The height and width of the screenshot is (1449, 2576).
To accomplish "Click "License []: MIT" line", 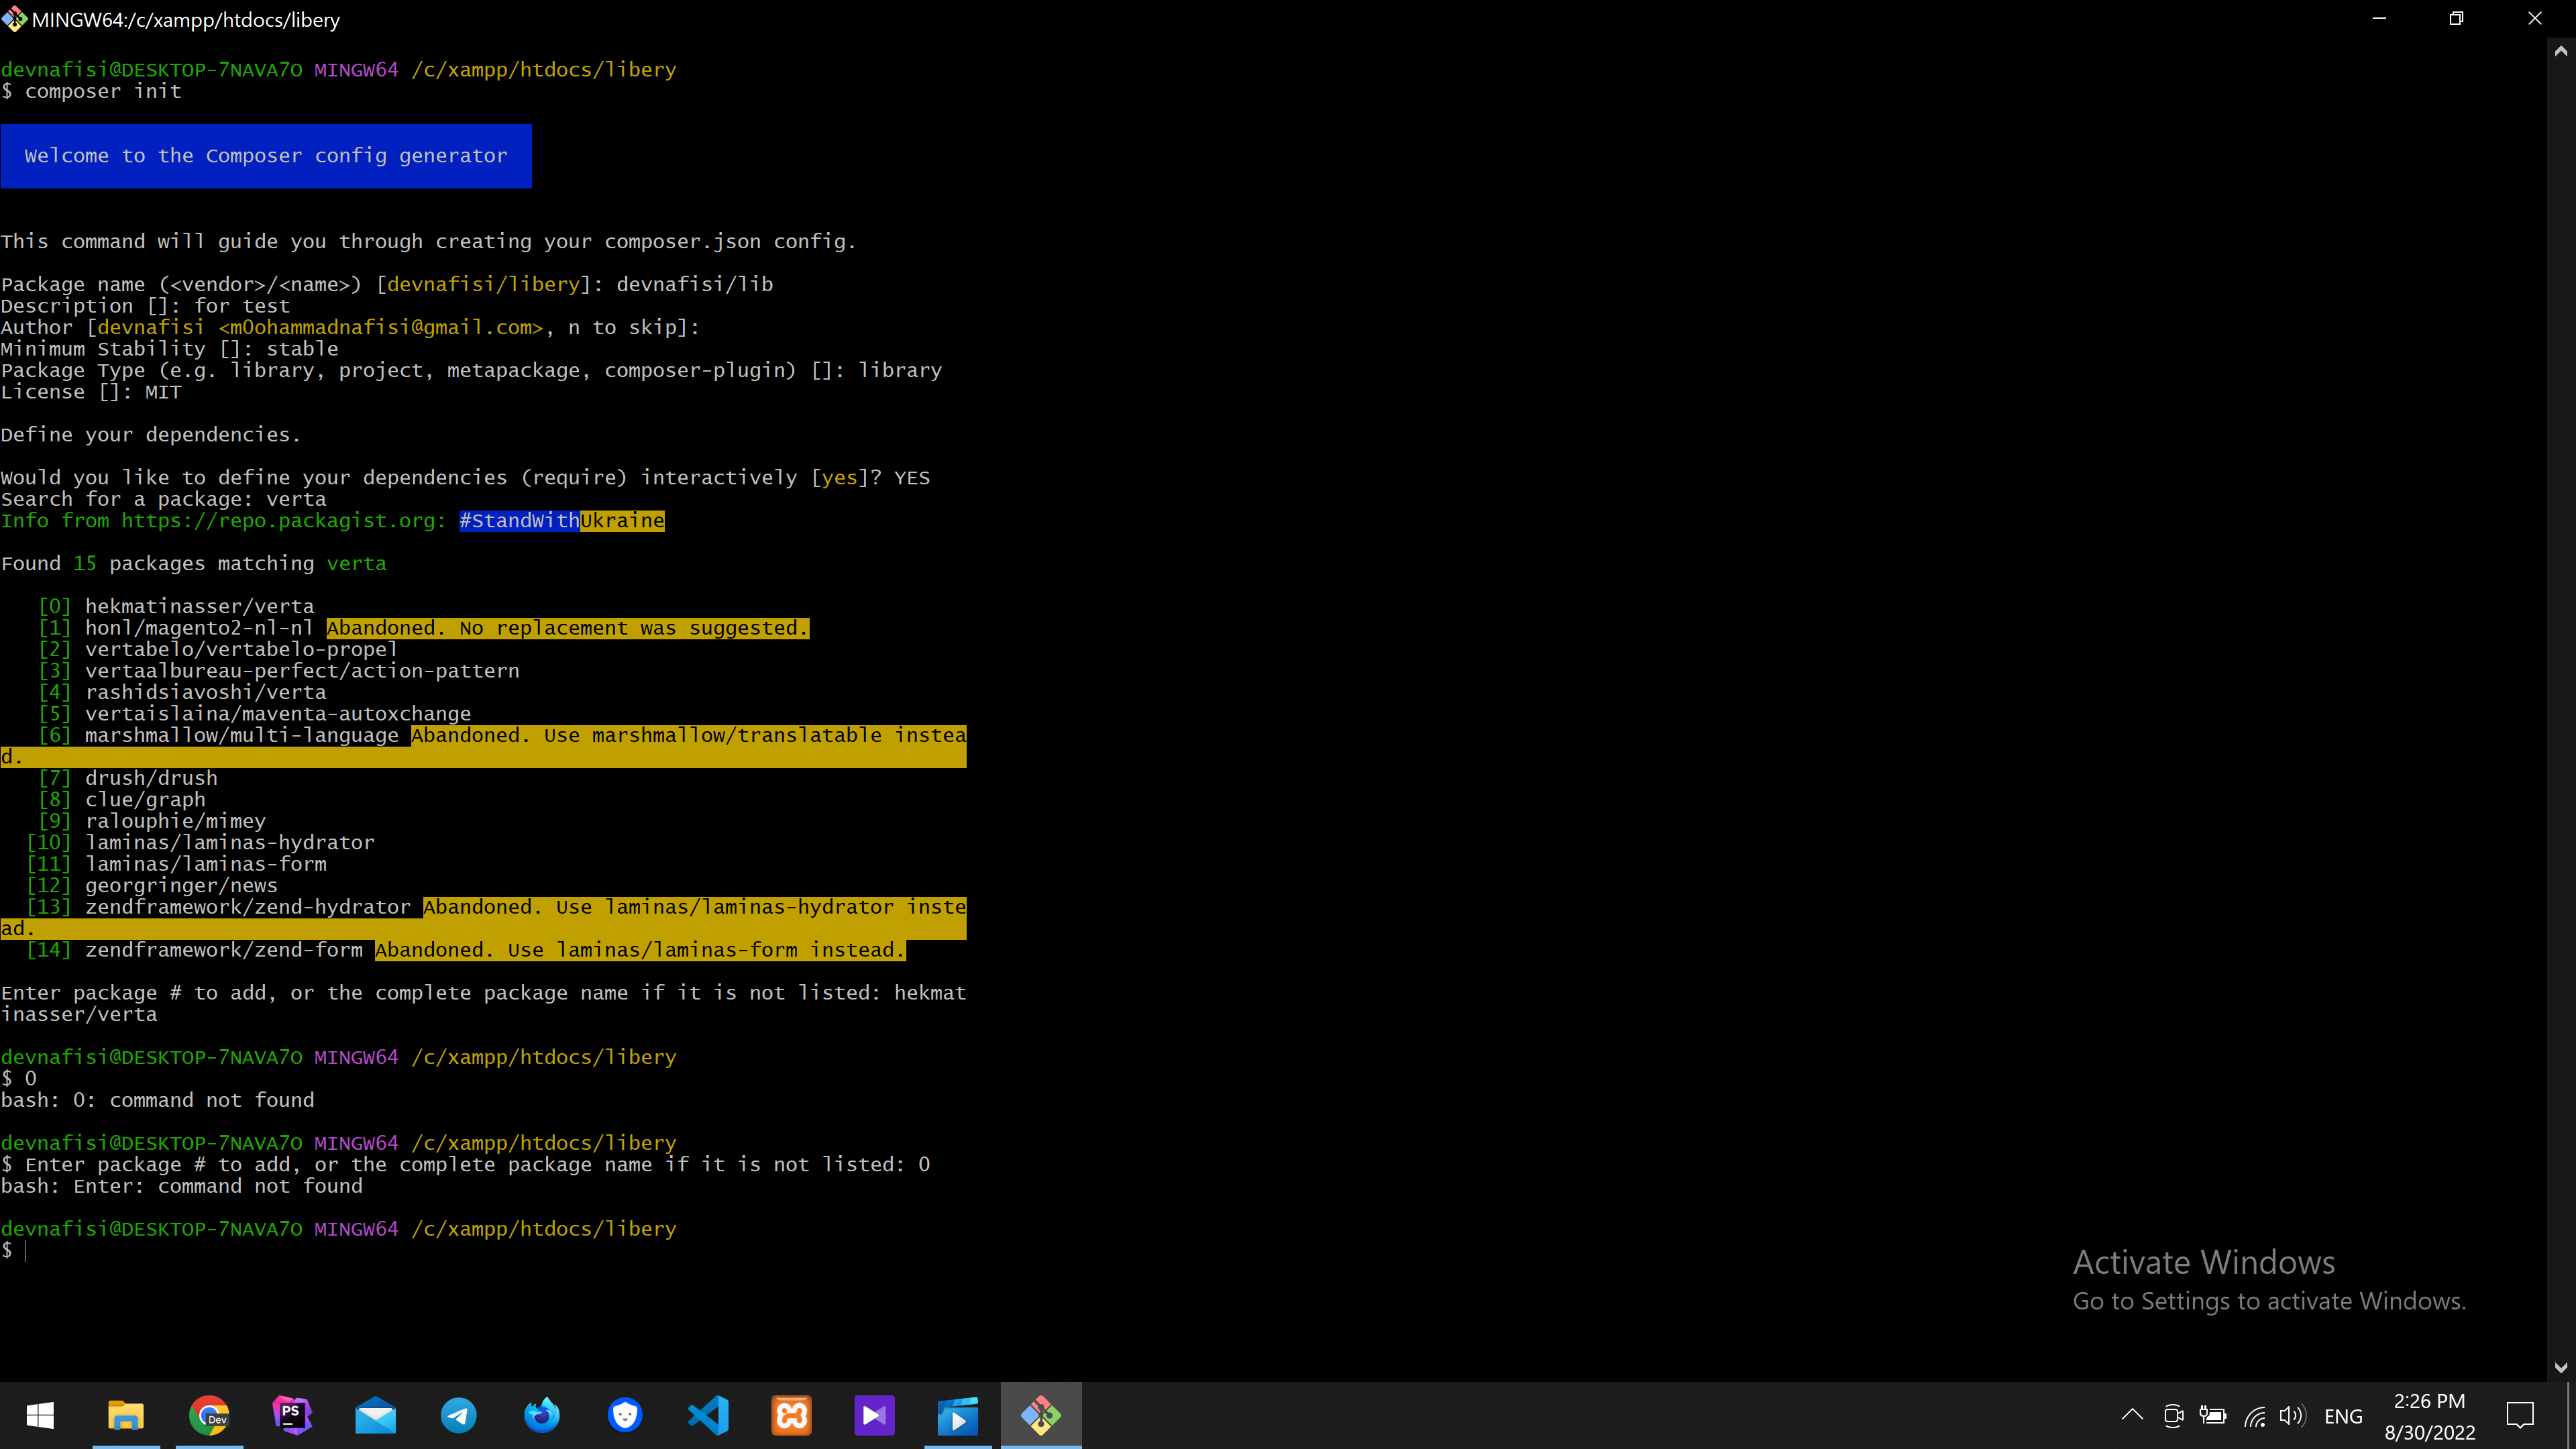I will pos(91,392).
